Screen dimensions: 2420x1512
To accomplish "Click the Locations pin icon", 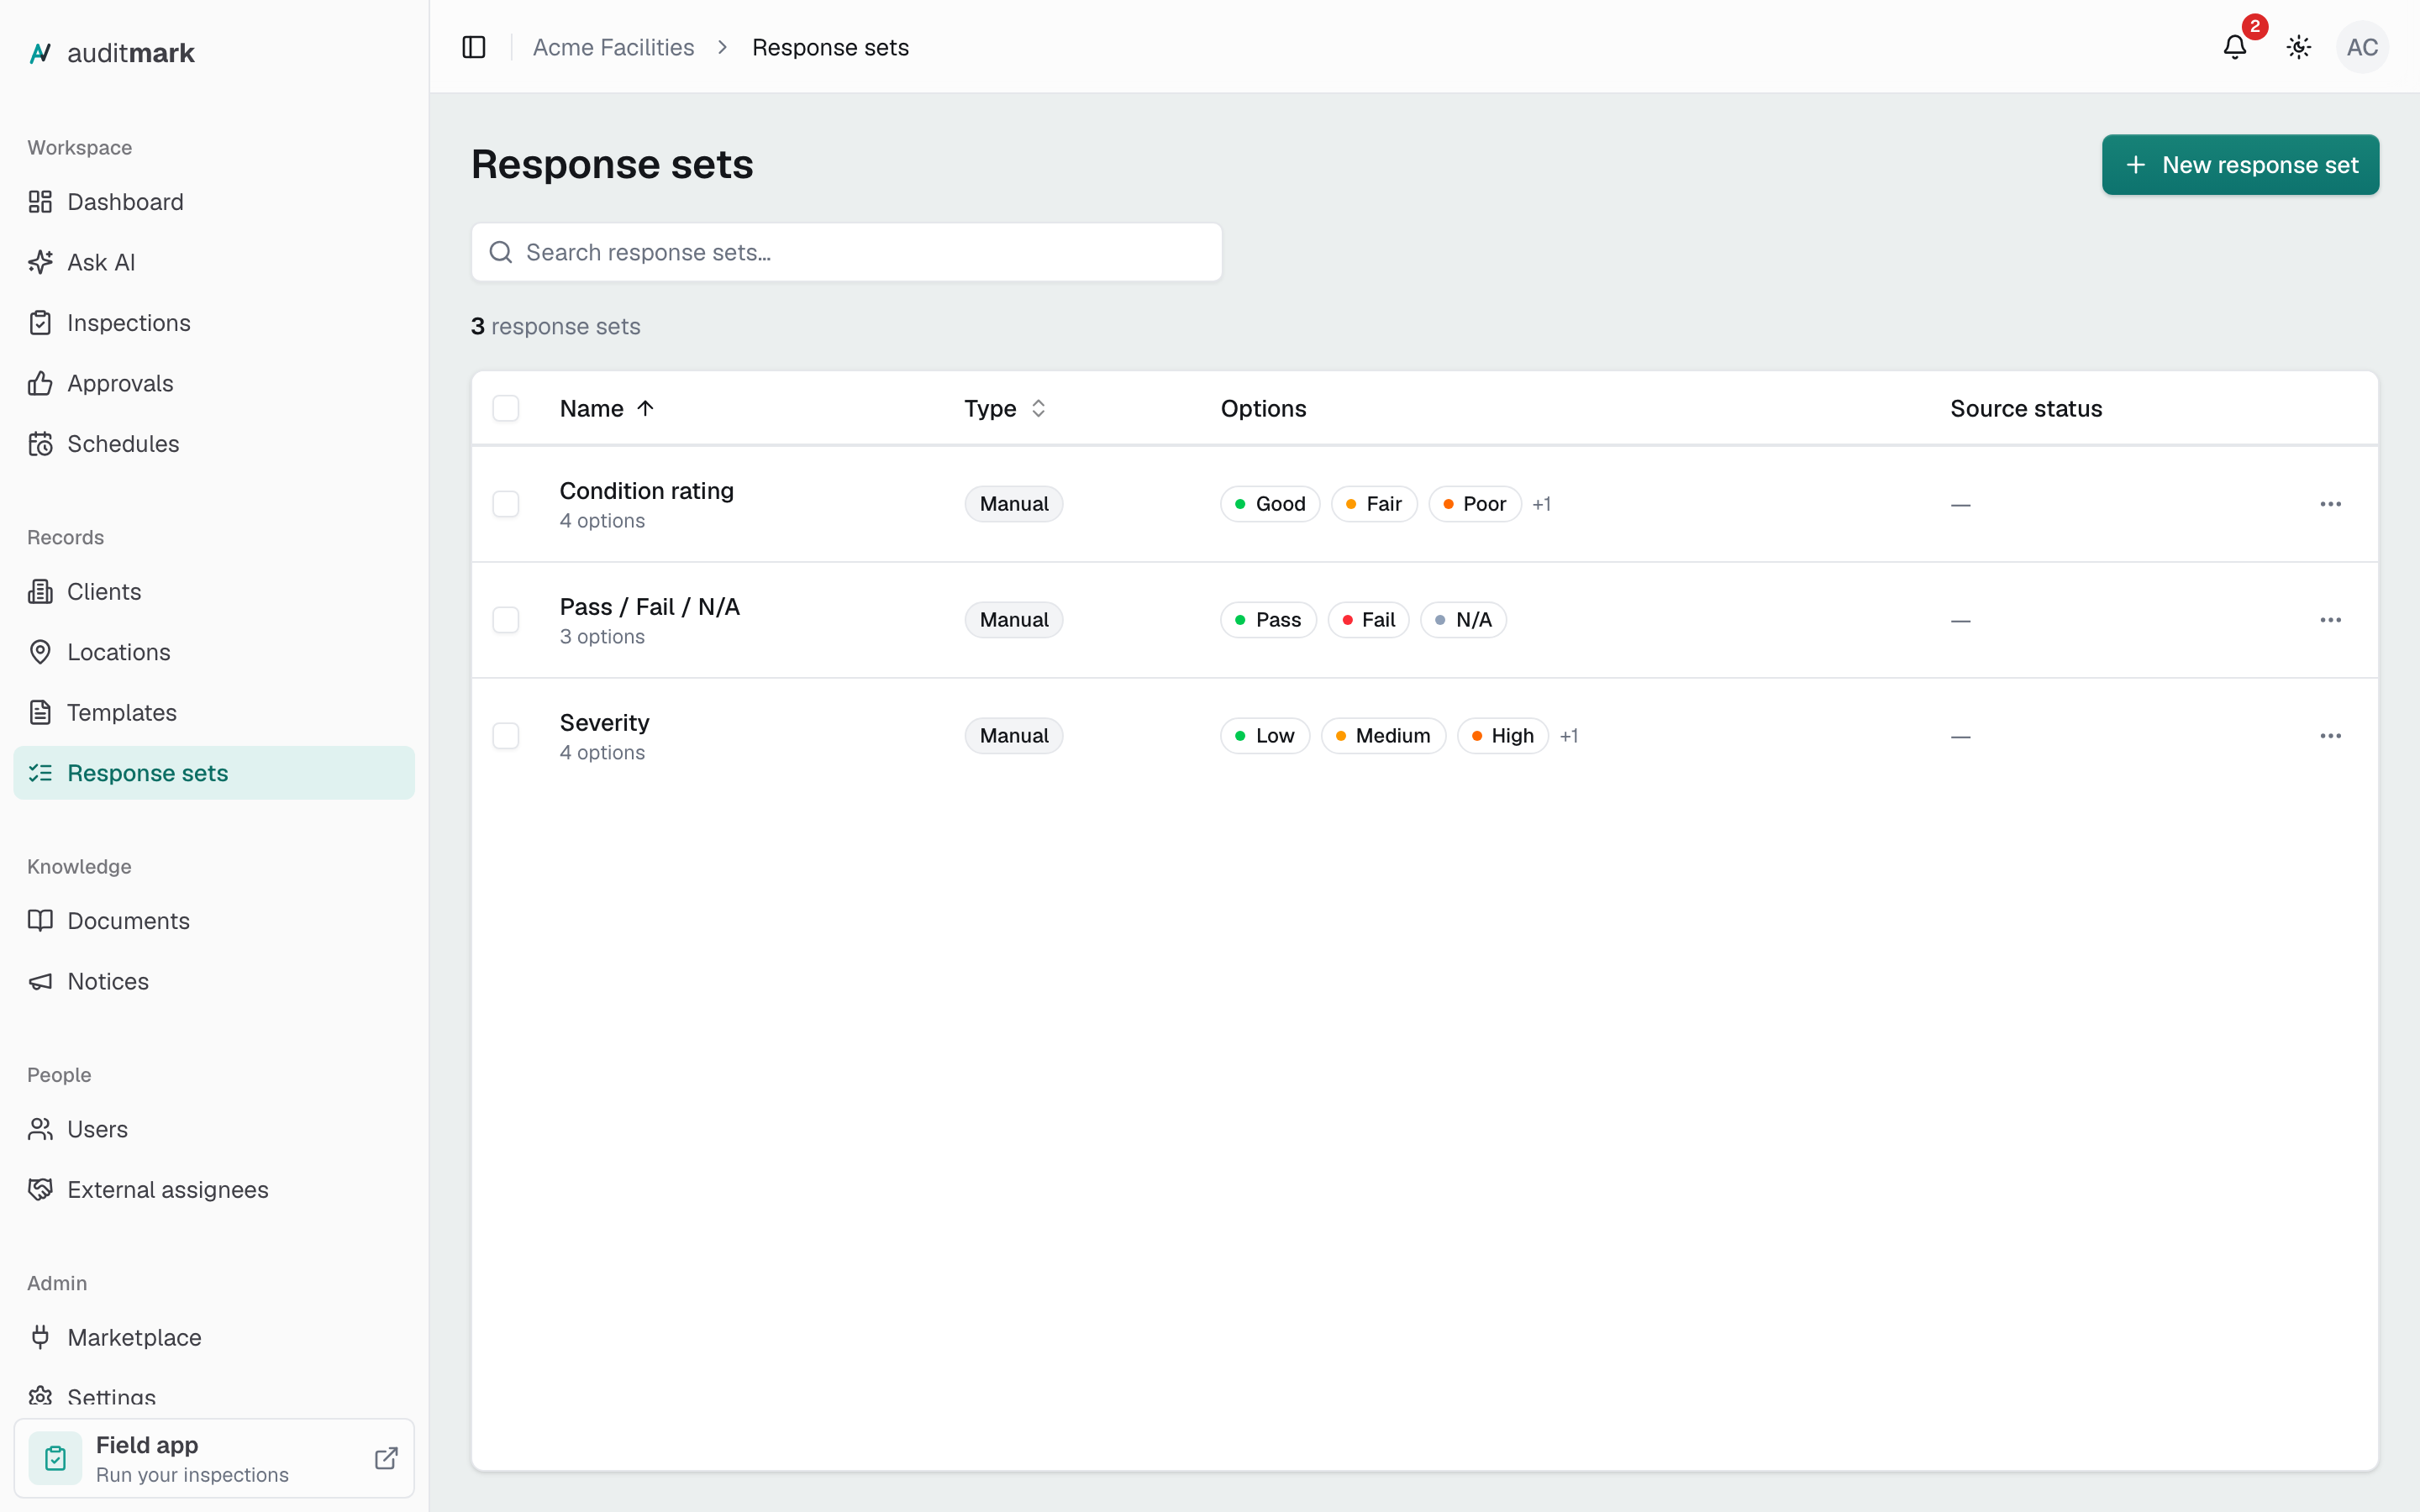I will tap(40, 652).
